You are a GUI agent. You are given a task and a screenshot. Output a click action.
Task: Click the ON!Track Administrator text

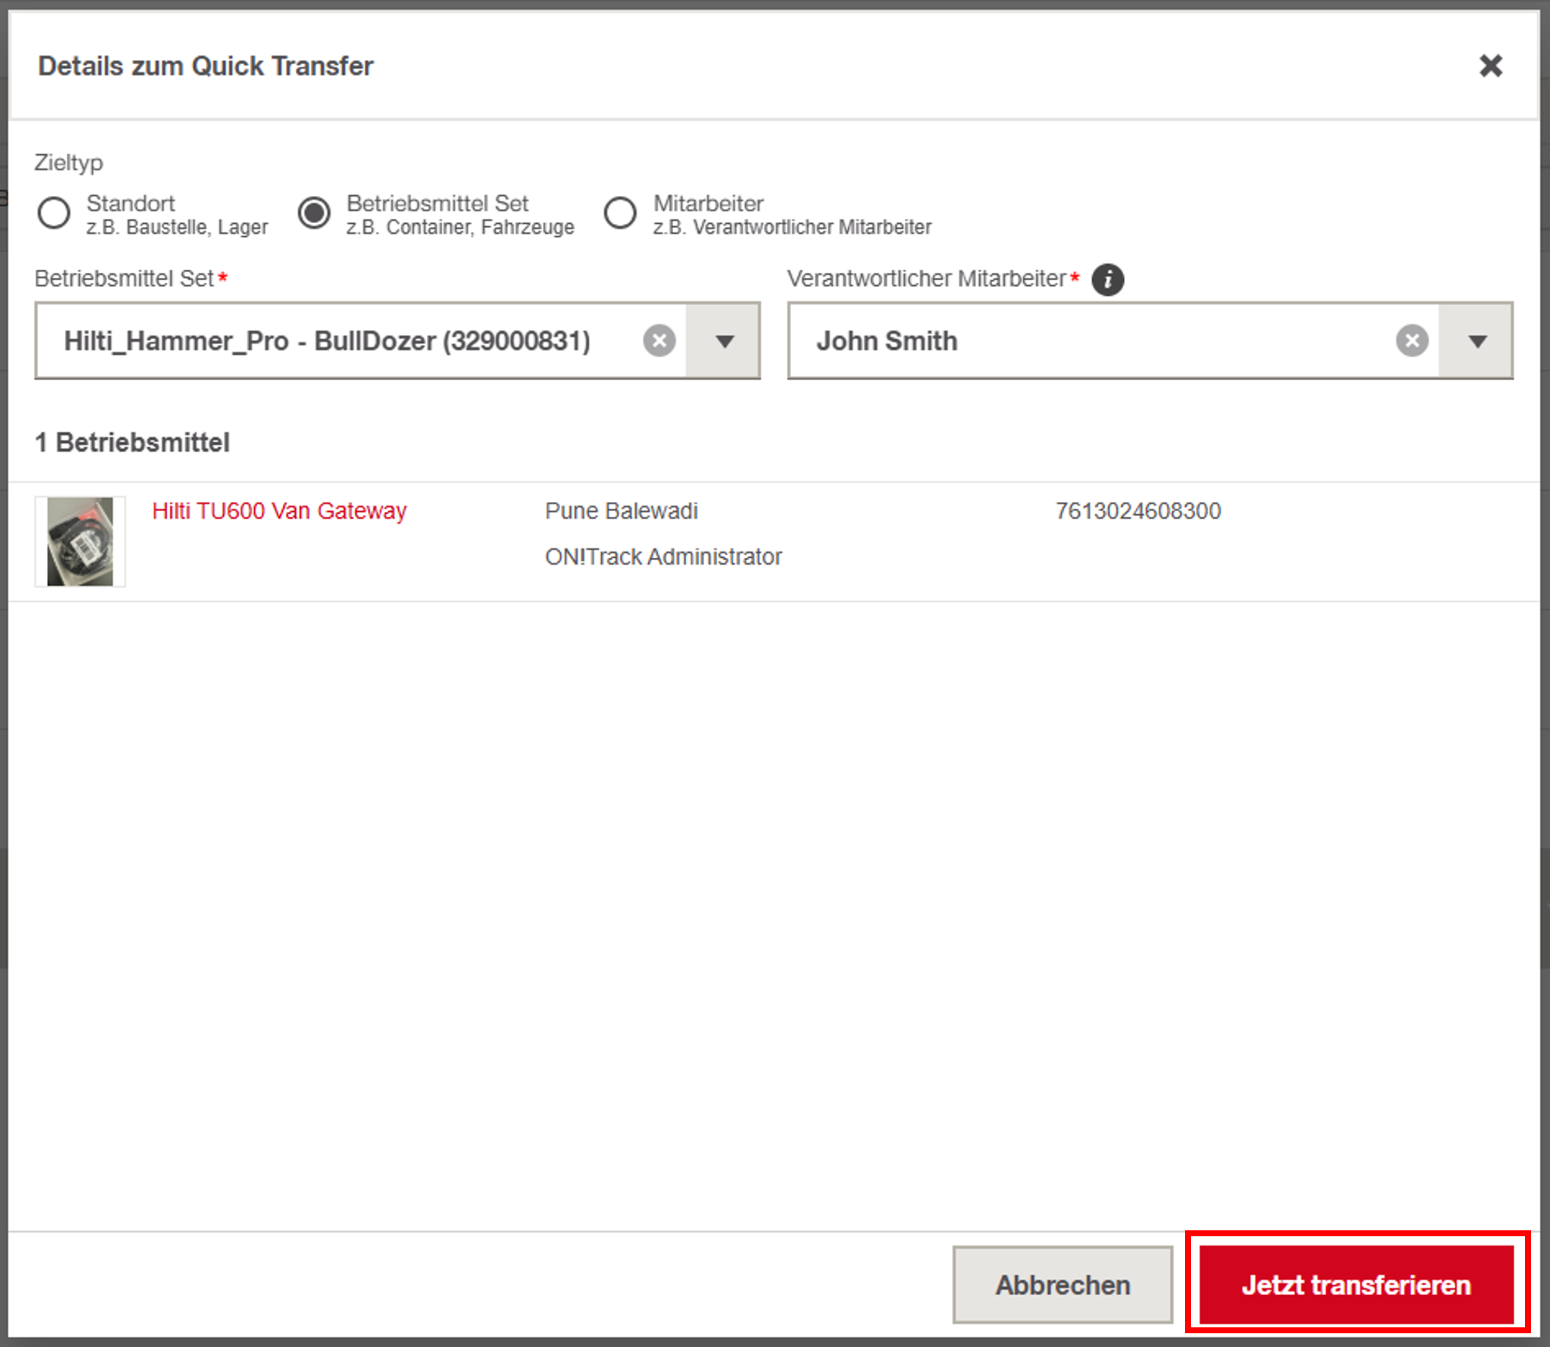coord(663,556)
